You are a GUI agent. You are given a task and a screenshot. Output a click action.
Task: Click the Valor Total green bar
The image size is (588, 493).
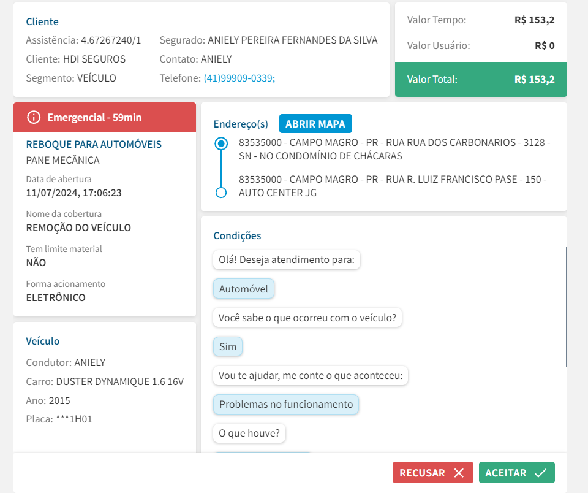click(481, 79)
